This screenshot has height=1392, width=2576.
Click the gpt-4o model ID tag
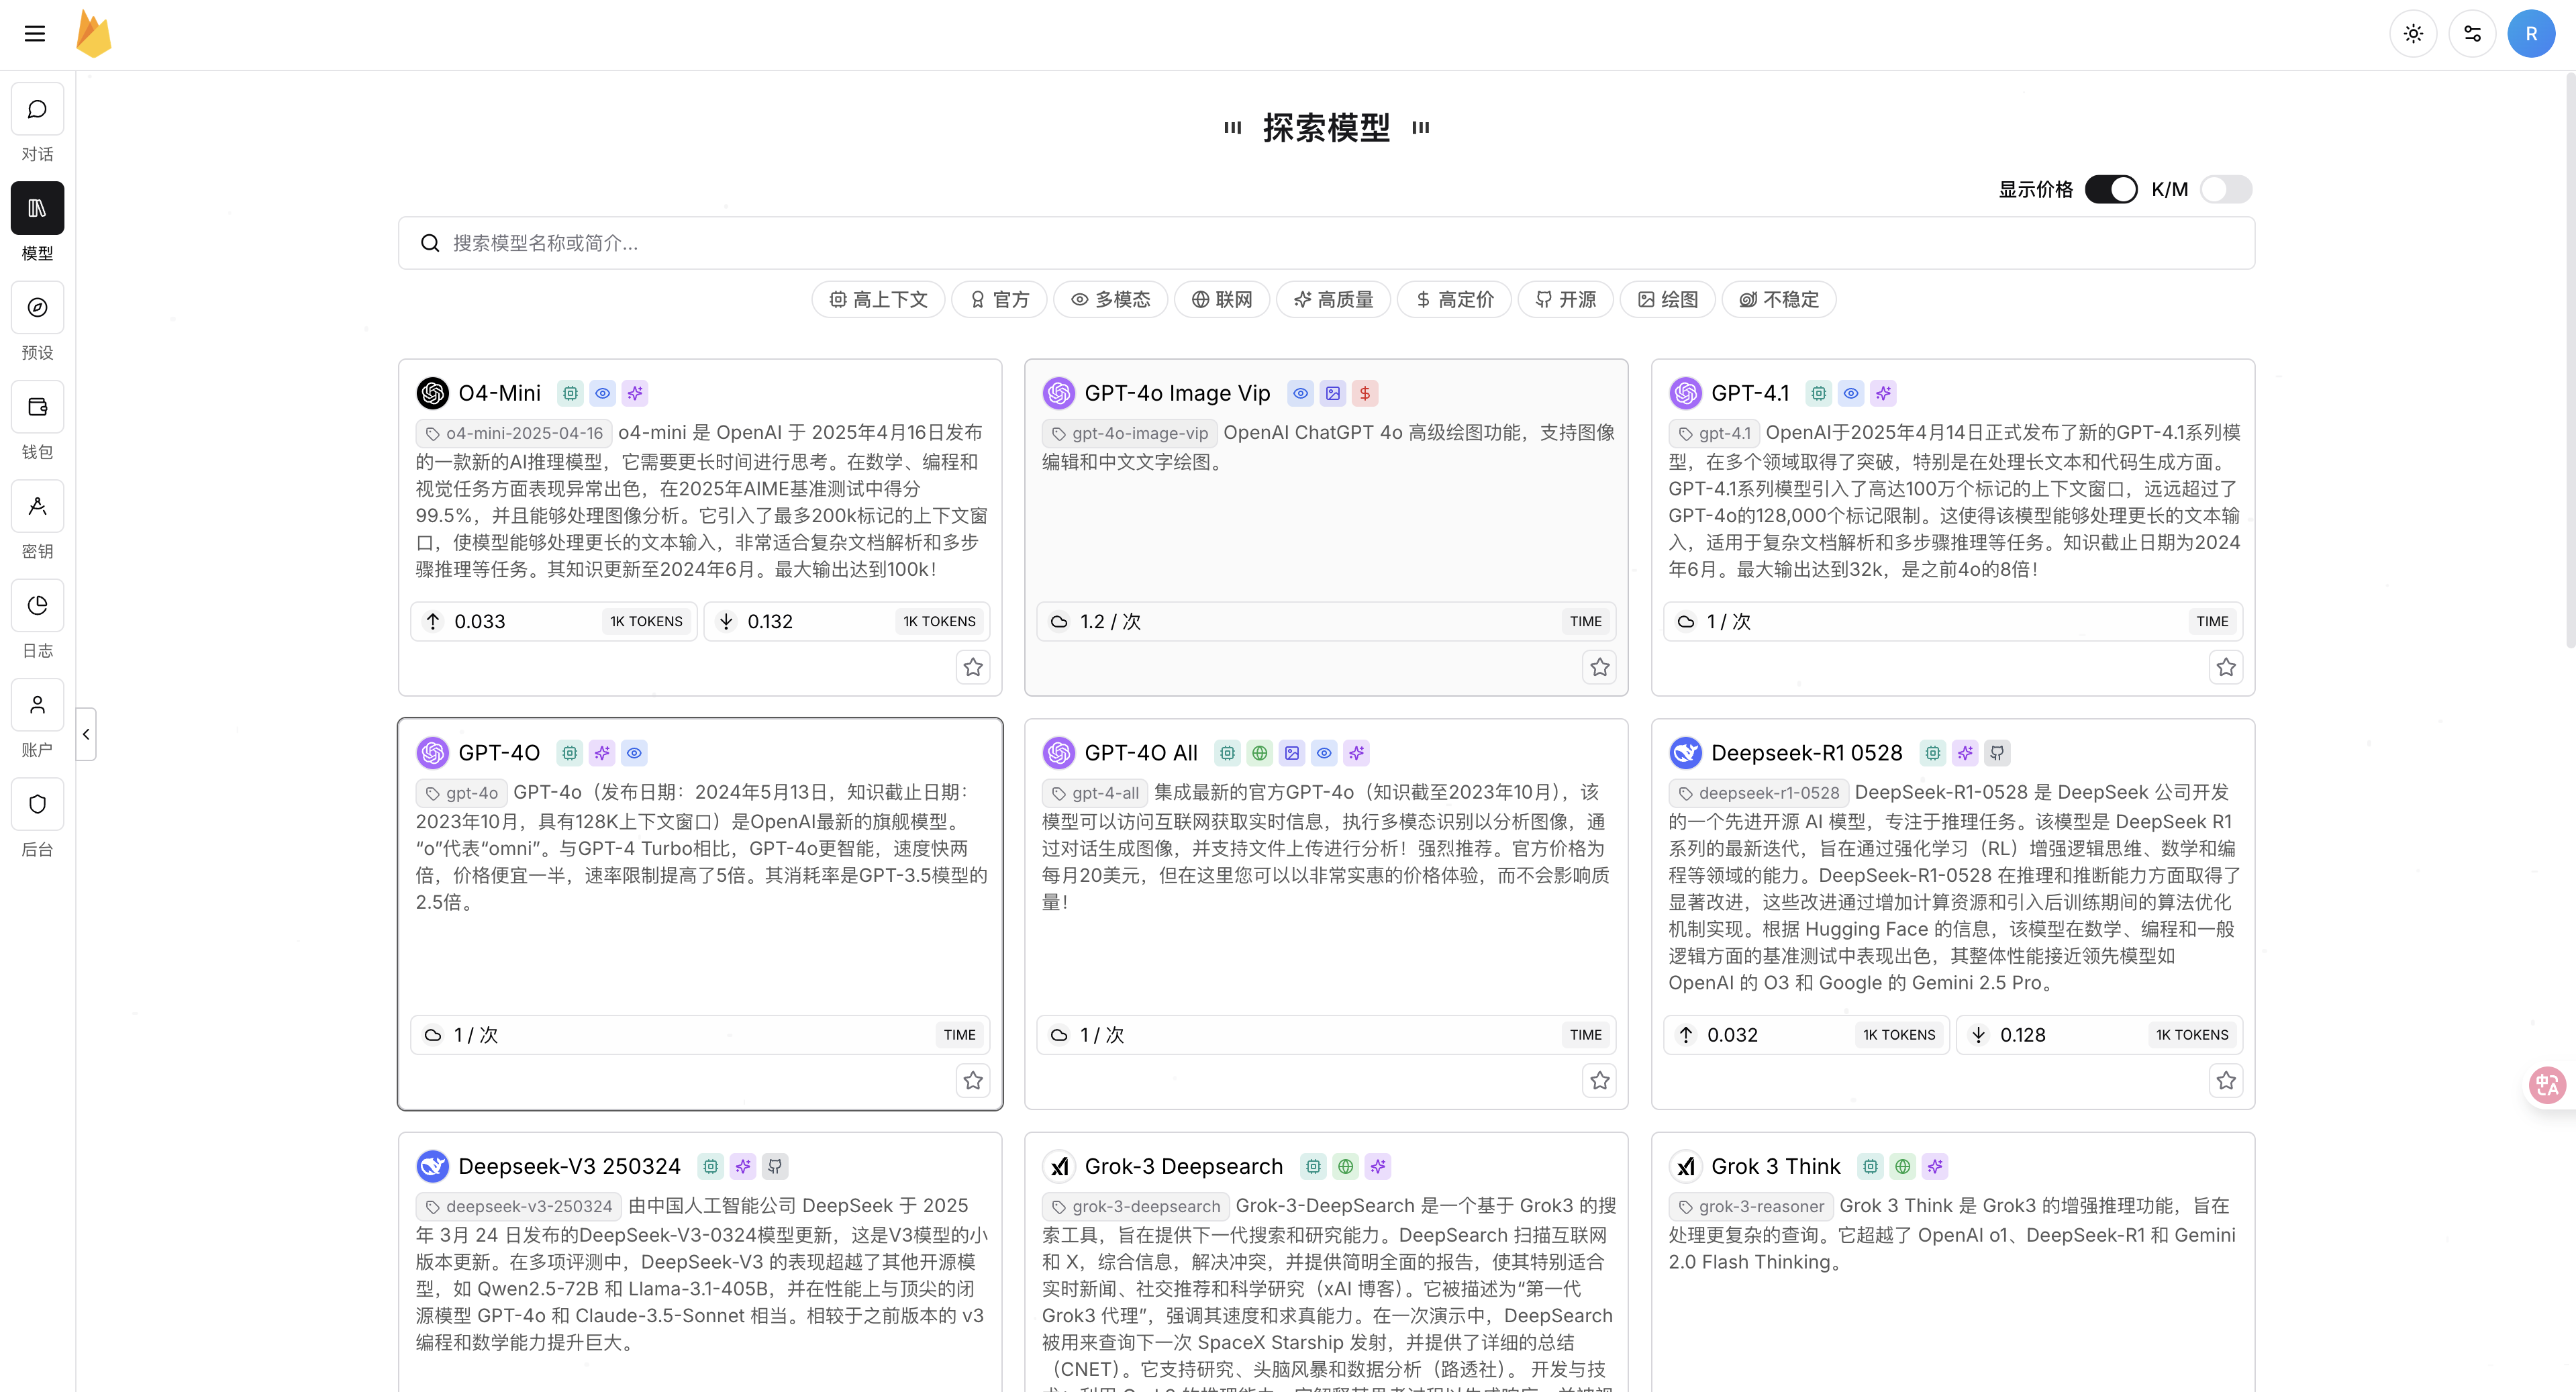[461, 793]
